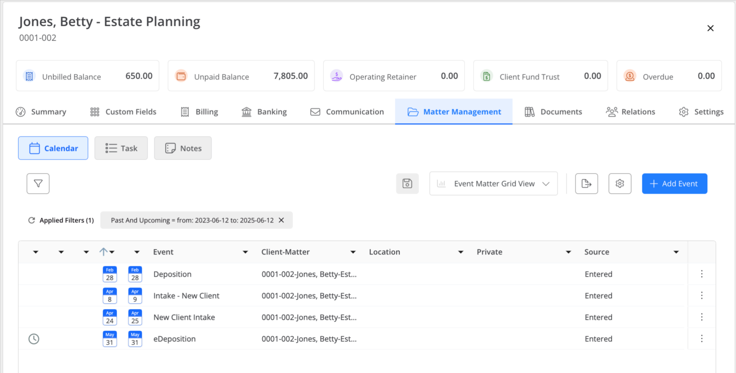Viewport: 736px width, 373px height.
Task: Select the Intake - New Client event row
Action: 186,296
